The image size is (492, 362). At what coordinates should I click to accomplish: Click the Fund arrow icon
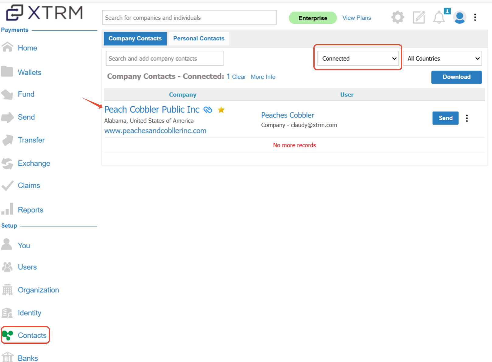pos(7,95)
